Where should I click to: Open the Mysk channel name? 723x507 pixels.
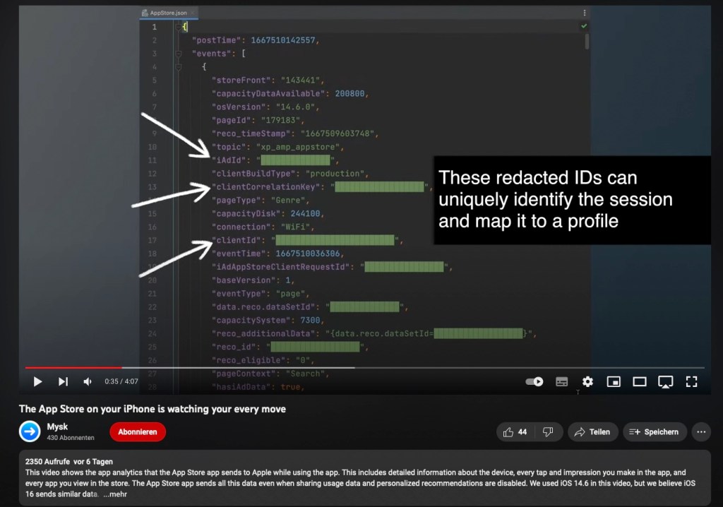pos(57,427)
